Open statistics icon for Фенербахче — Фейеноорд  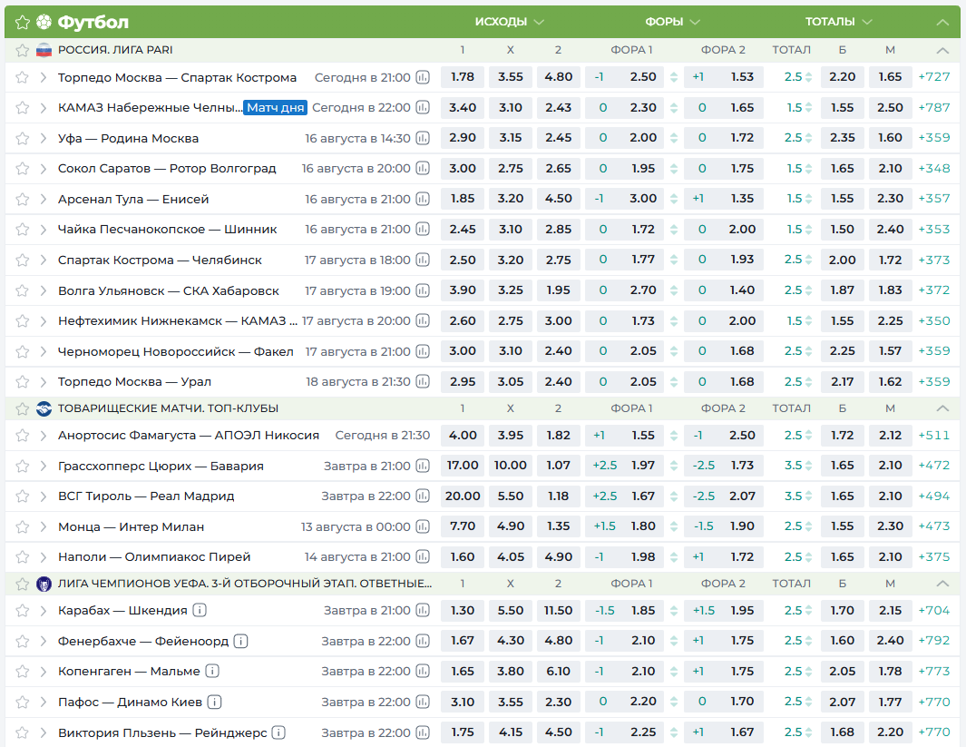click(x=423, y=641)
